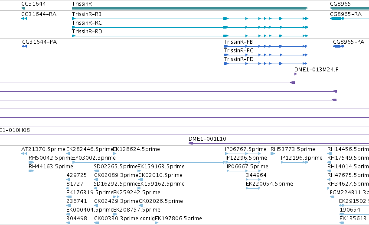The height and width of the screenshot is (225, 369).
Task: Select transcript TrissinR-RD
Action: (x=87, y=32)
